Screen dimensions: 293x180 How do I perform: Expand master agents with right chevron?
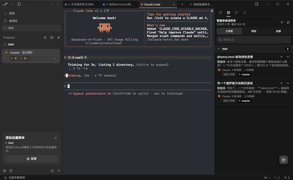(x=56, y=58)
